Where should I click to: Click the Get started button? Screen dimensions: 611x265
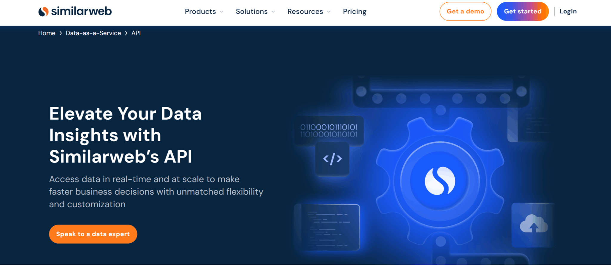point(522,11)
